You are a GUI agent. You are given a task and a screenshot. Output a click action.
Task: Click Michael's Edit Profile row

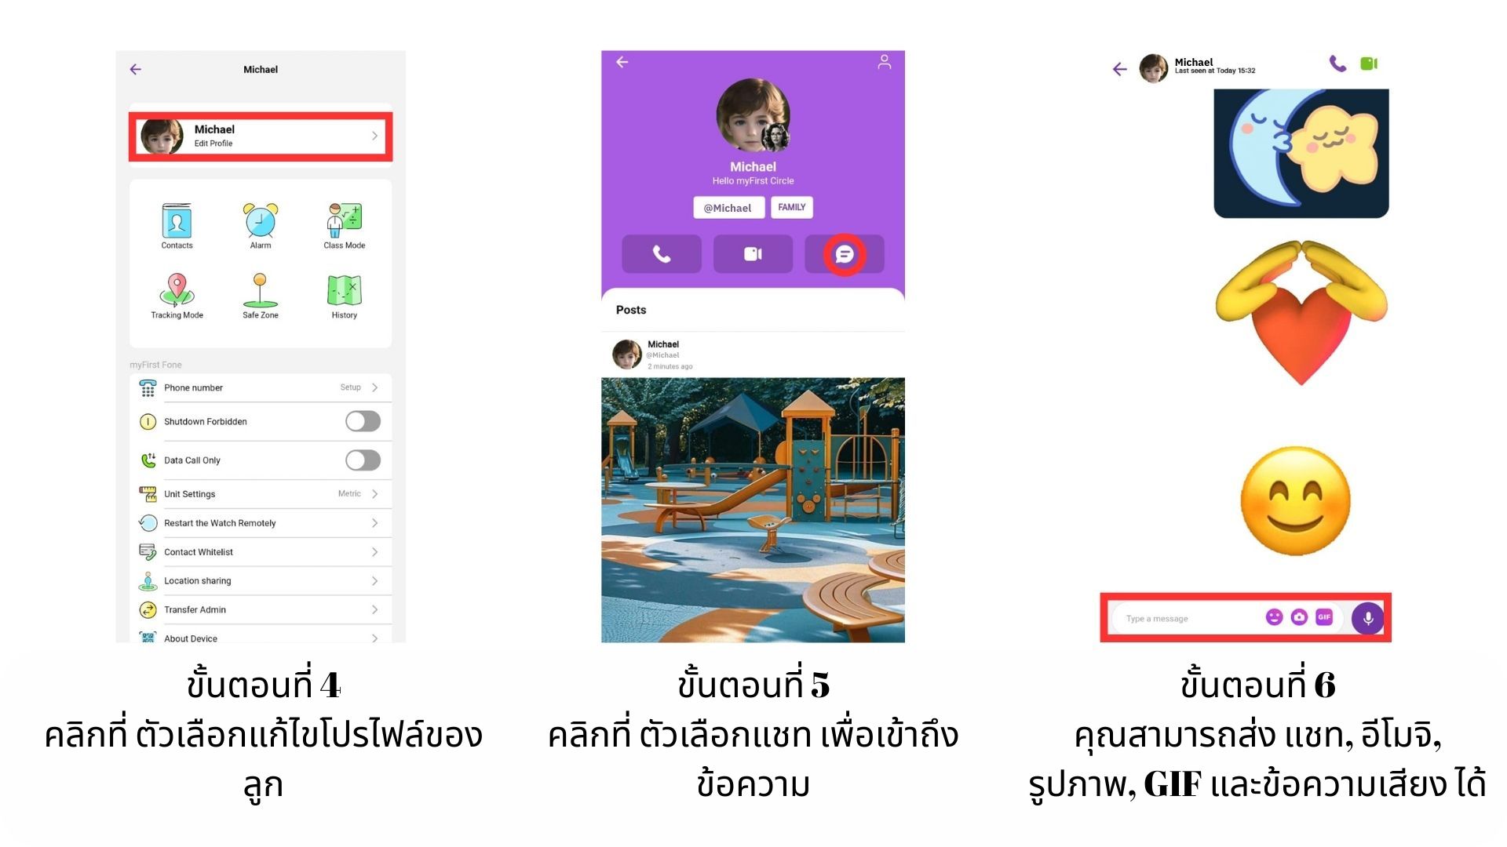261,136
